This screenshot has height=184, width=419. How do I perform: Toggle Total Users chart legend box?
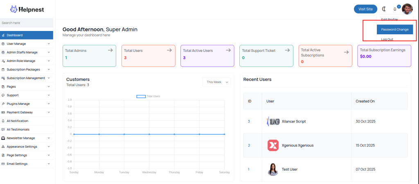click(141, 96)
